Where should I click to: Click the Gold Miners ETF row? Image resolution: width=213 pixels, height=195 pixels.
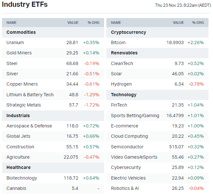coord(19,53)
